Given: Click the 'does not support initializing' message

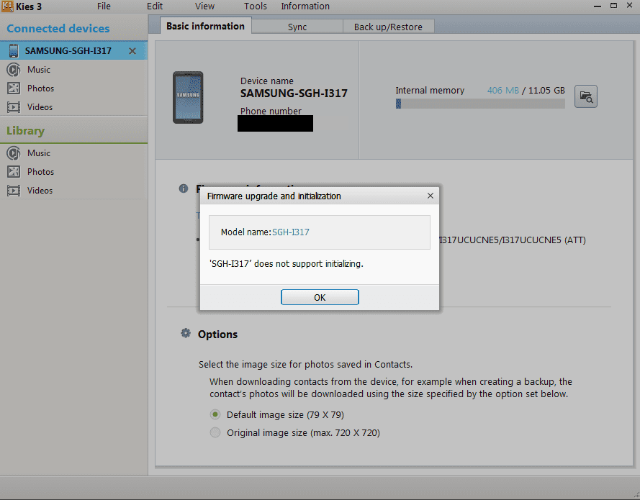Looking at the screenshot, I should pos(286,264).
